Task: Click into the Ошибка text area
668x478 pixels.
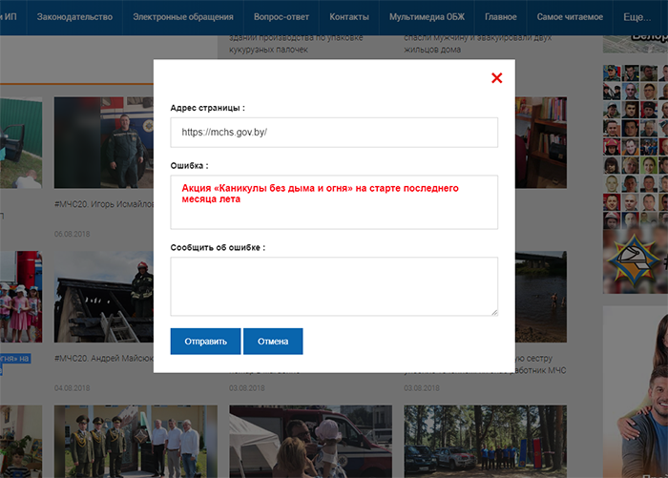Action: (334, 202)
